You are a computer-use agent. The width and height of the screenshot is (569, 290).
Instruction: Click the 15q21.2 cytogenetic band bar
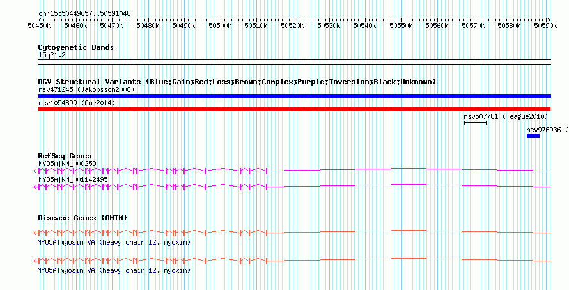point(295,62)
